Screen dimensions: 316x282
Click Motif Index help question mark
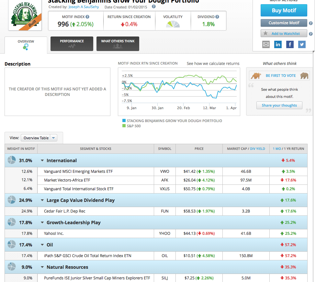(87, 17)
